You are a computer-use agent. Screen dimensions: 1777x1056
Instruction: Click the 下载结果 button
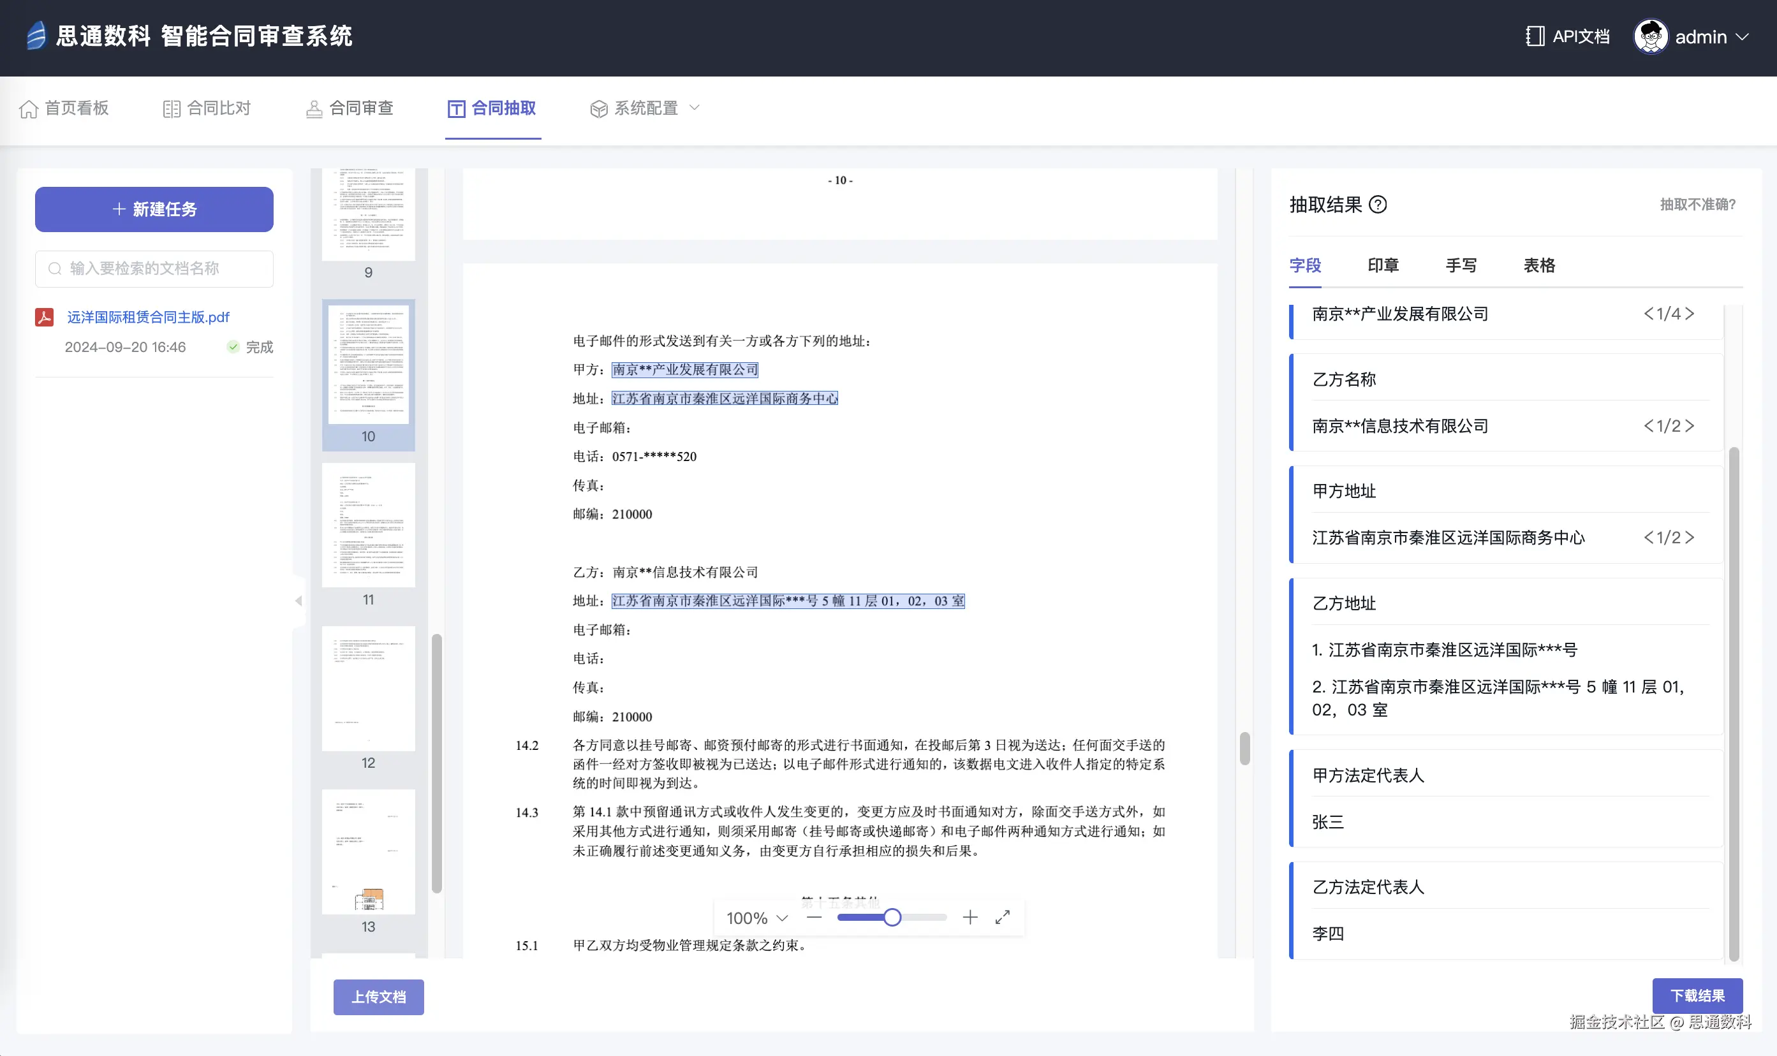click(x=1697, y=995)
